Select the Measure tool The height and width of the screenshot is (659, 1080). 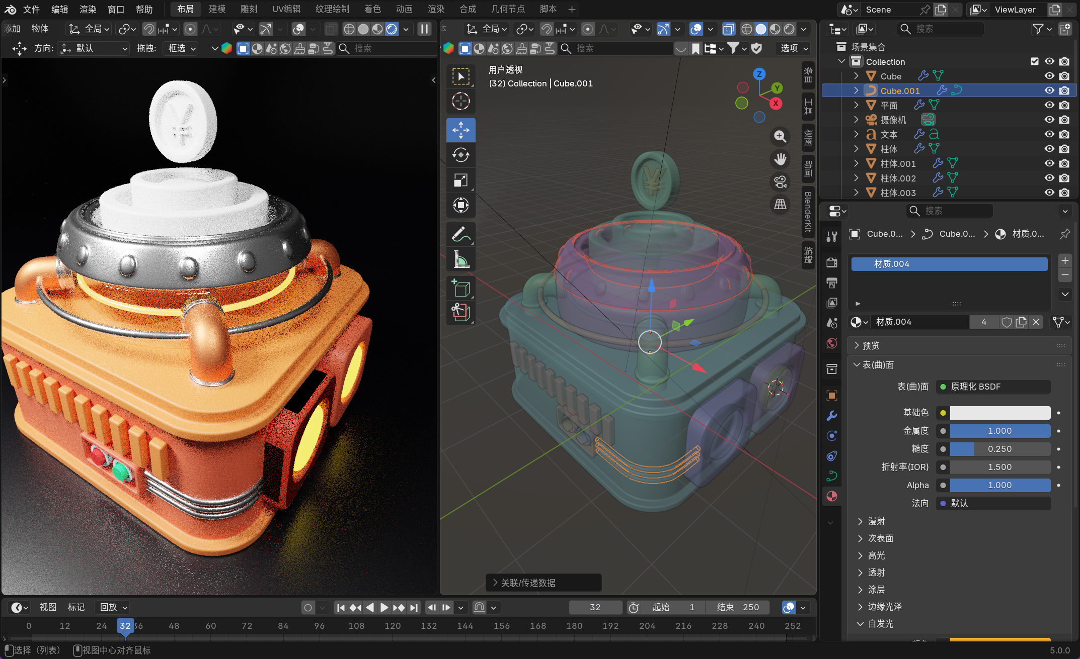pos(460,260)
